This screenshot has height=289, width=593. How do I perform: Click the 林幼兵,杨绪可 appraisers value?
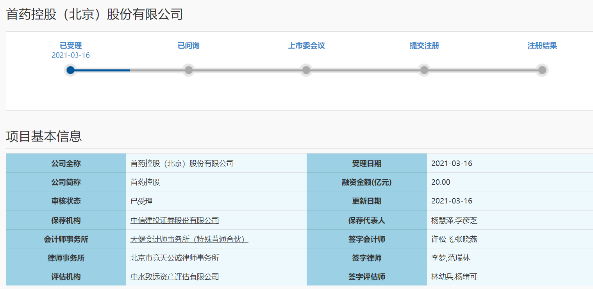(454, 277)
